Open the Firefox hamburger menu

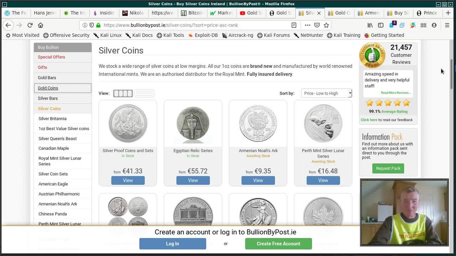(447, 25)
